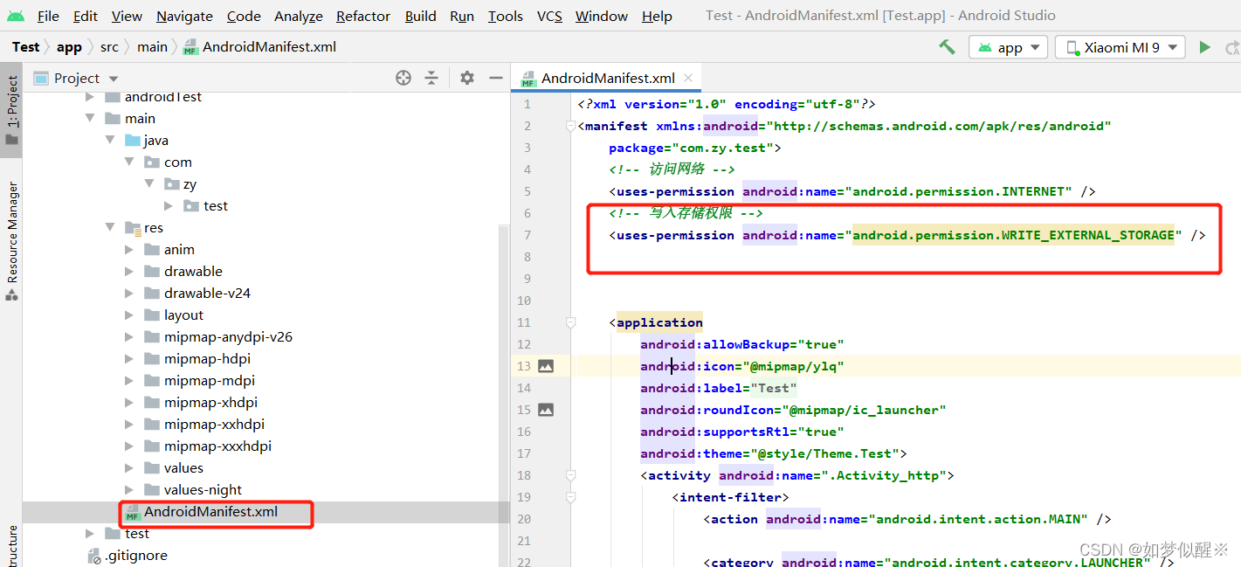Viewport: 1241px width, 567px height.
Task: Open the View menu
Action: [x=127, y=16]
